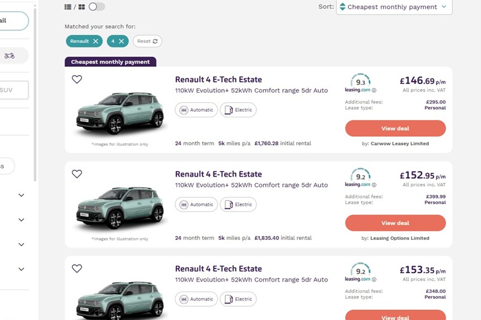View deal from Carwow Leasey Limited
Screen dimensions: 481x320
(x=396, y=128)
